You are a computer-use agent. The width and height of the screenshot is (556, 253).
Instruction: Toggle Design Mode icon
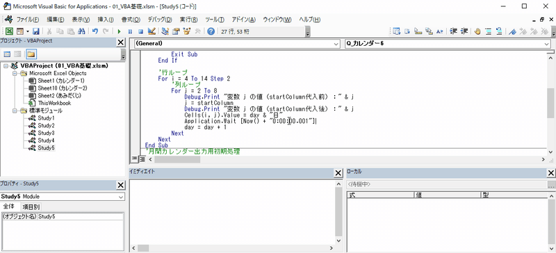click(152, 31)
